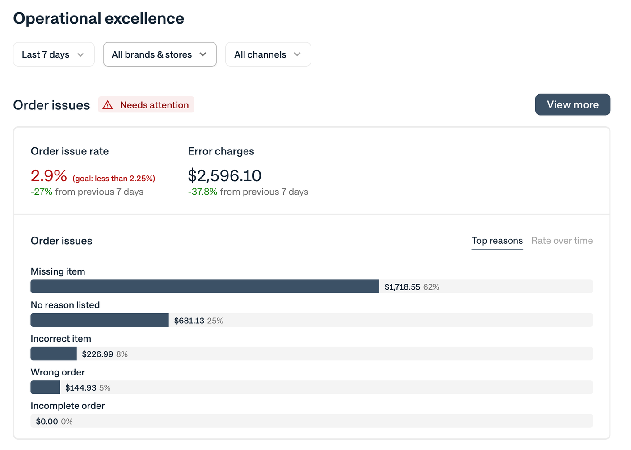Click the $2,596.10 error charges value

coord(224,175)
